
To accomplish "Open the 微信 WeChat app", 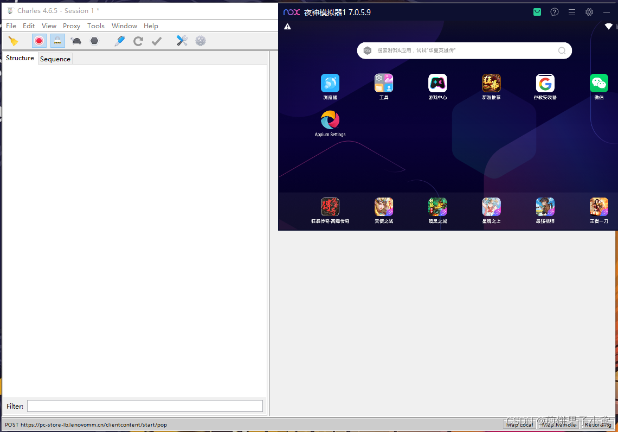I will coord(598,87).
